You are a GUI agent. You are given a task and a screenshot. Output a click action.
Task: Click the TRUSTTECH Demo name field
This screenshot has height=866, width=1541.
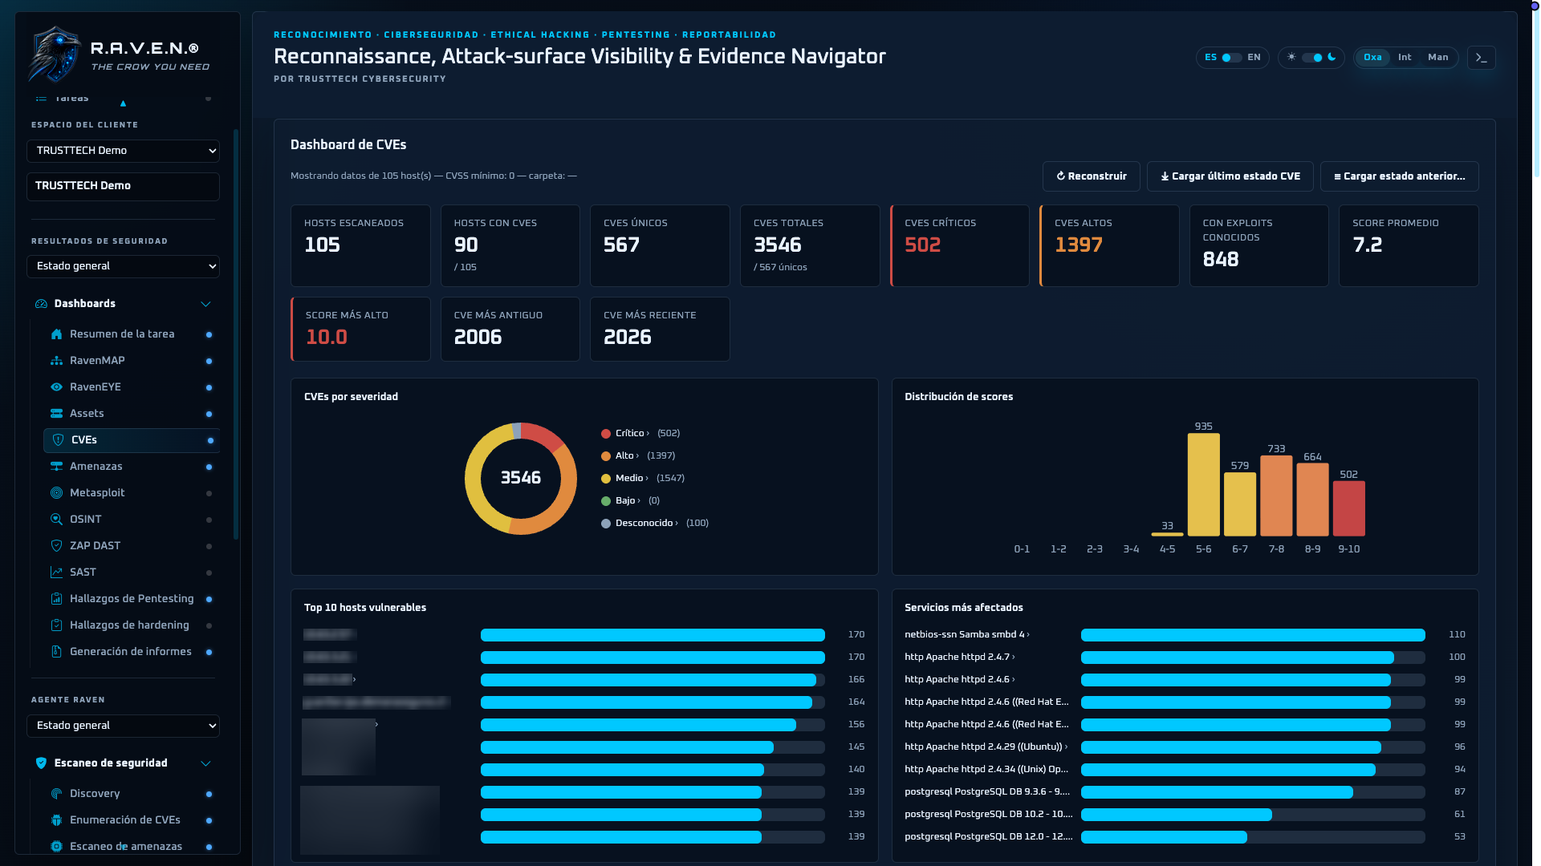click(x=123, y=187)
